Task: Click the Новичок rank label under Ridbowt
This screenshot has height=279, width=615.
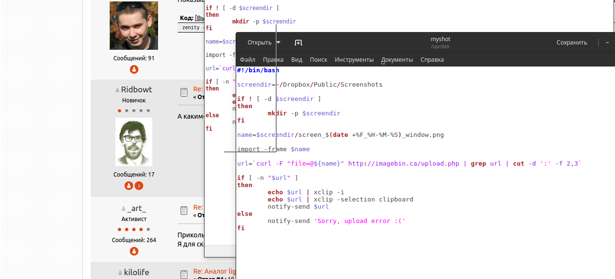Action: tap(134, 100)
